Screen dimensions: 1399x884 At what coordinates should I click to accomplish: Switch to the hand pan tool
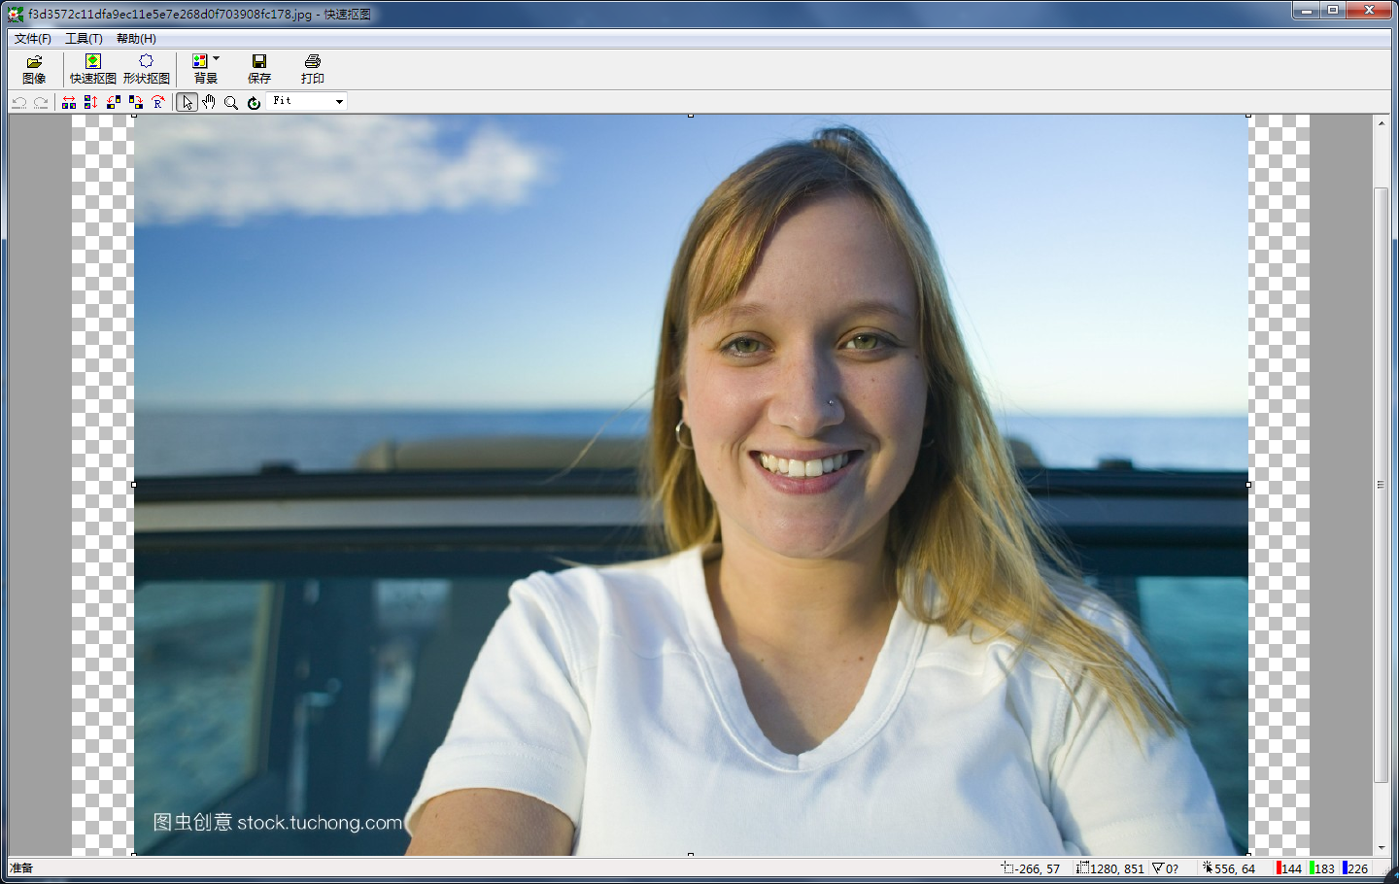209,102
